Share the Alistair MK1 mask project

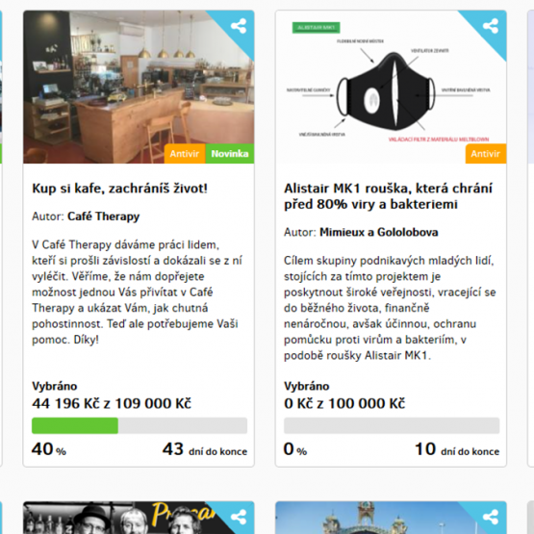491,26
